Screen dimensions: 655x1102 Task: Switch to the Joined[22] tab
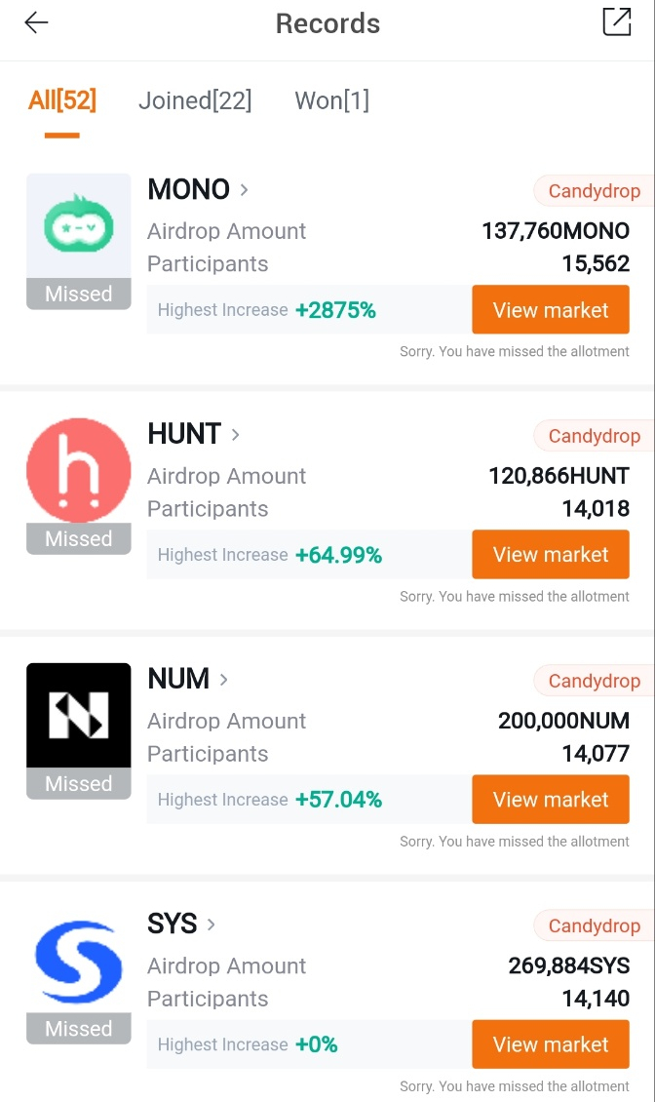click(195, 100)
